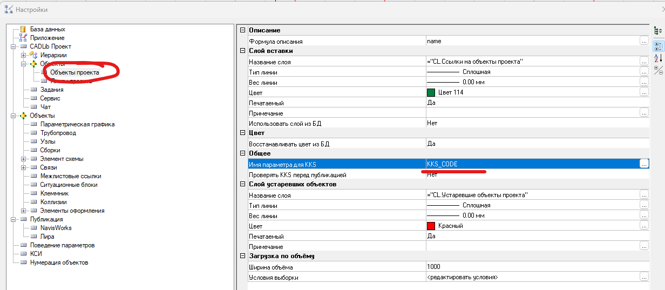
Task: Collapse the Слой вставки property group
Action: (x=243, y=51)
